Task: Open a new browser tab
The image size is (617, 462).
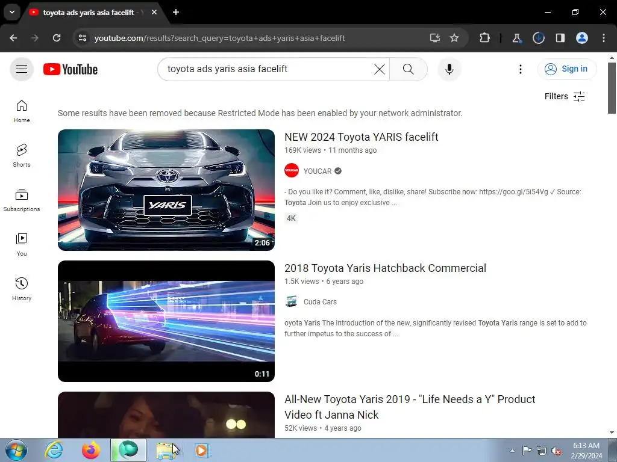Action: point(176,12)
